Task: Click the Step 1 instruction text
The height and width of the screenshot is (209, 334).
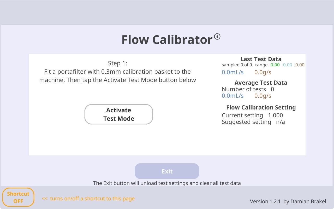Action: pyautogui.click(x=117, y=72)
